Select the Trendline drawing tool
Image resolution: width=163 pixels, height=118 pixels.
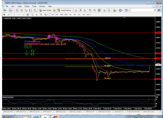click(23, 15)
